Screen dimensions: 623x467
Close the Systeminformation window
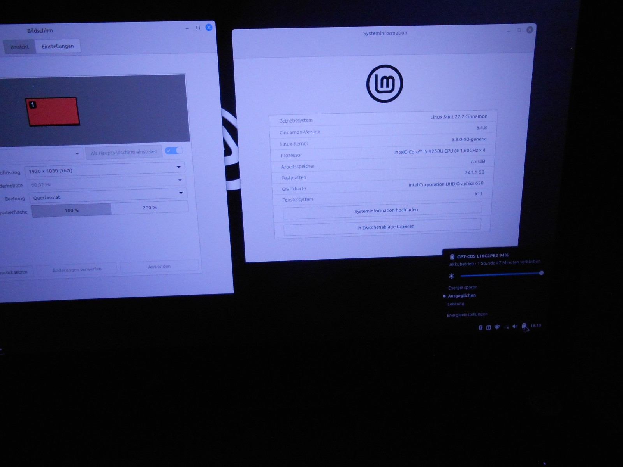pos(530,30)
